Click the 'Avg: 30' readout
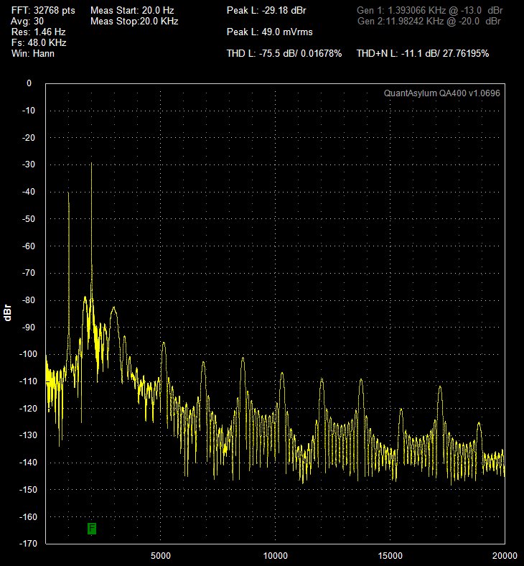Image resolution: width=524 pixels, height=566 pixels. 27,22
